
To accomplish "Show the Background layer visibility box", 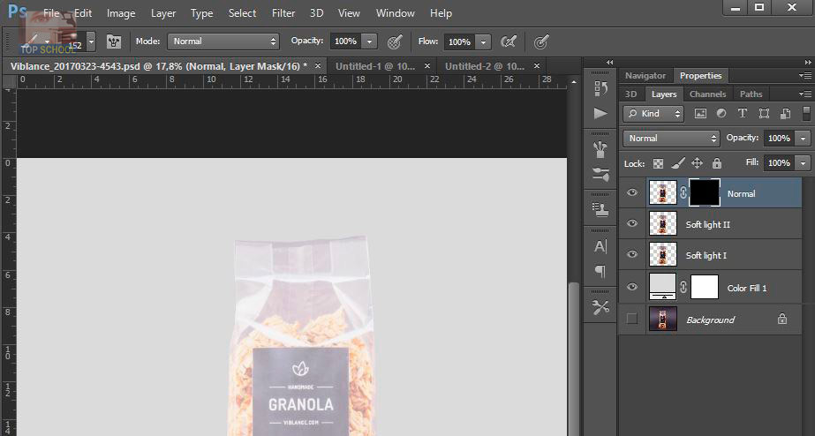I will (x=632, y=319).
